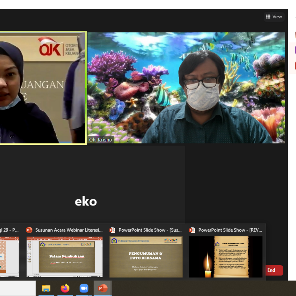Select the highlighted video tile with OJK backdrop
This screenshot has width=296, height=296.
[x=43, y=88]
